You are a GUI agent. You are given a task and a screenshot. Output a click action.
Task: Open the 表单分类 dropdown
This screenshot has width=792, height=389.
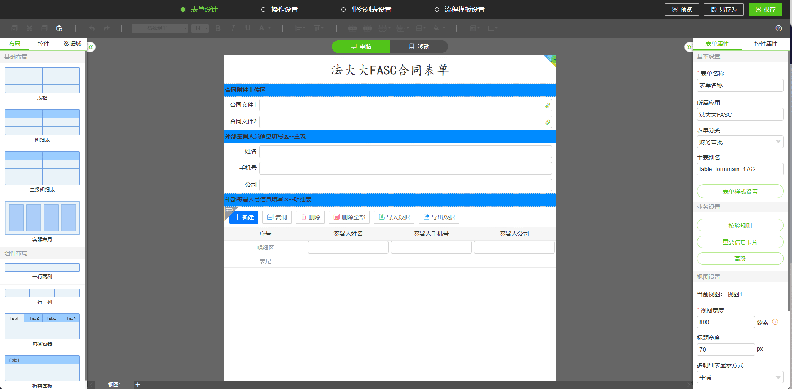tap(740, 142)
